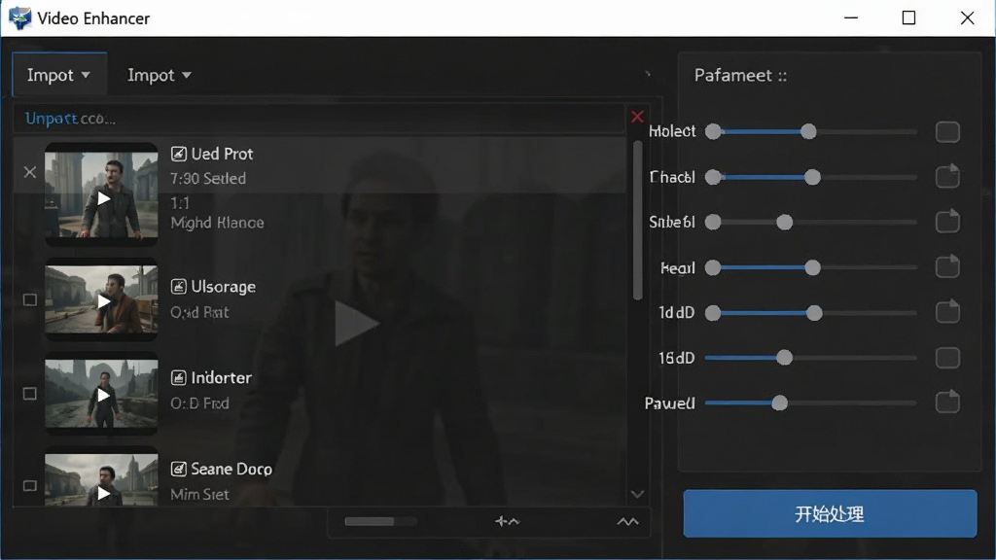Maximize the Video Enhancer window
Screen dimensions: 996x560
(x=909, y=17)
